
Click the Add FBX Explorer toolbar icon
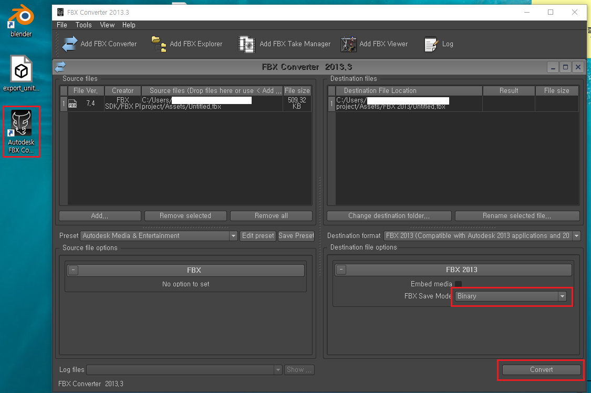(159, 44)
